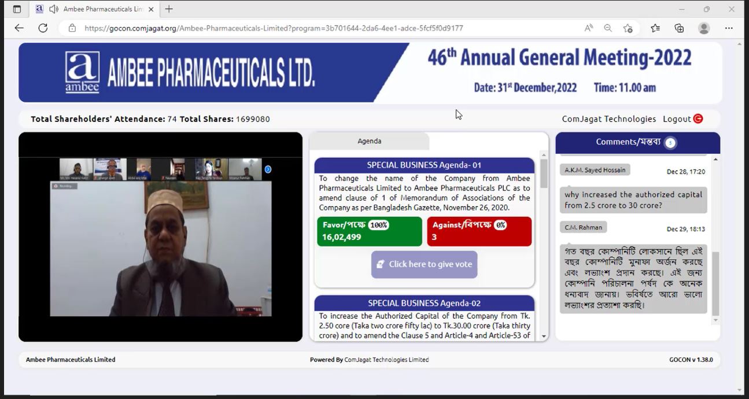Click the Dec 29, 18:13 timestamp
The width and height of the screenshot is (749, 399).
tap(686, 229)
